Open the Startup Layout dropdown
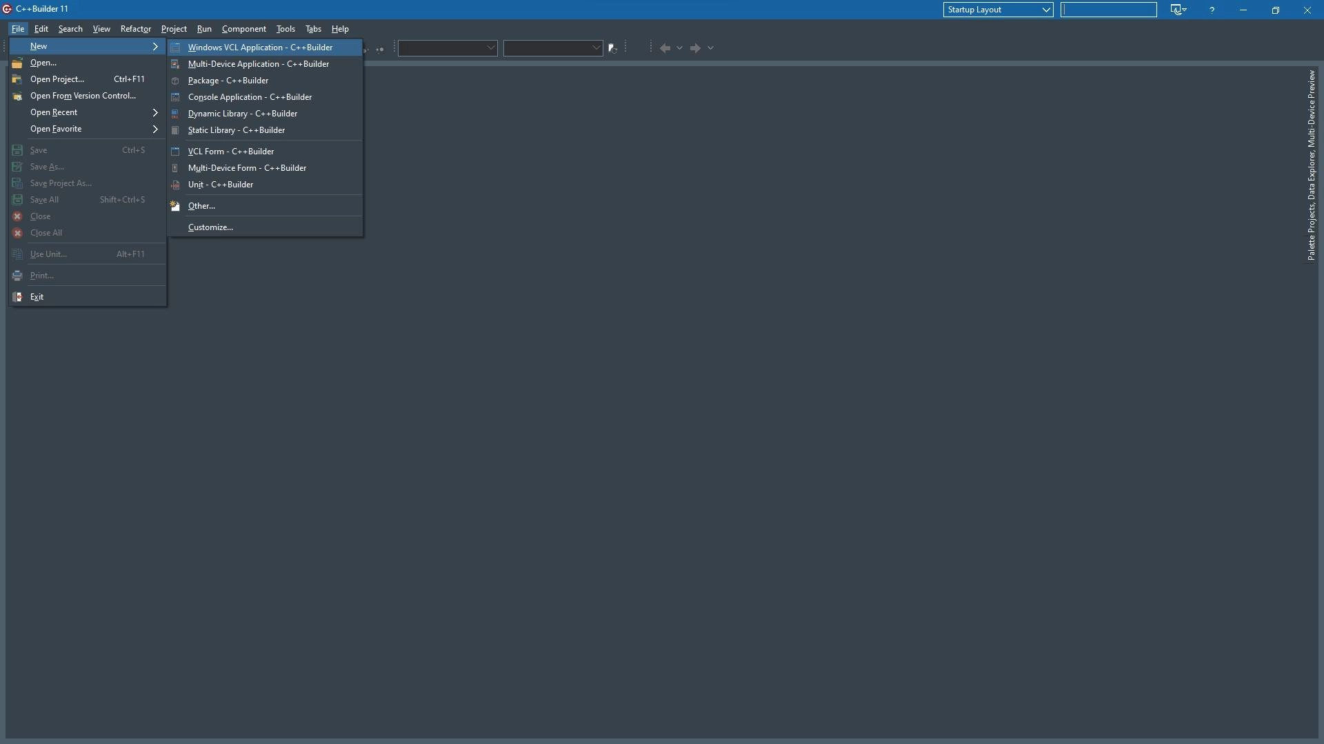The width and height of the screenshot is (1324, 744). pos(998,10)
